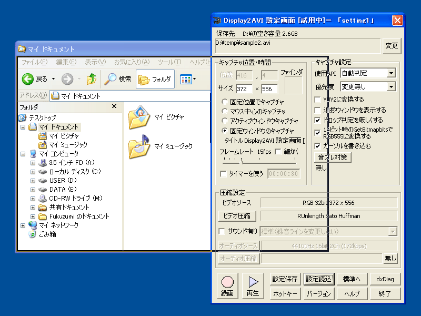
Task: Enable the タイマーを使う checkbox
Action: [223, 174]
